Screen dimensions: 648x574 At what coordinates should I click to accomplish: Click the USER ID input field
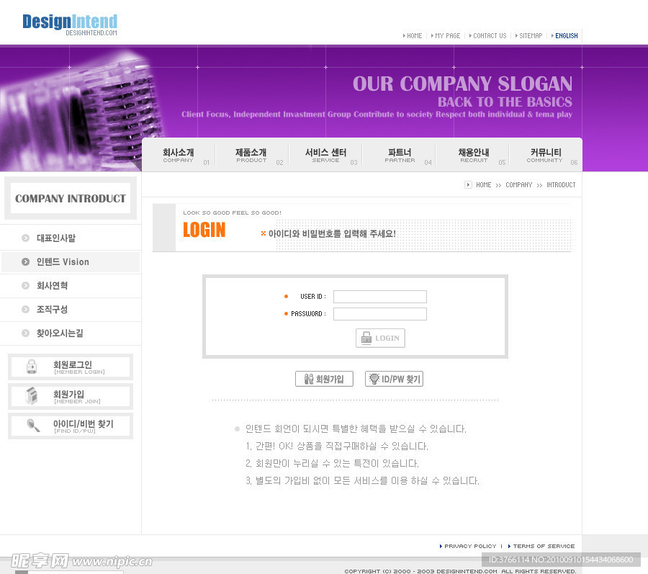(379, 297)
